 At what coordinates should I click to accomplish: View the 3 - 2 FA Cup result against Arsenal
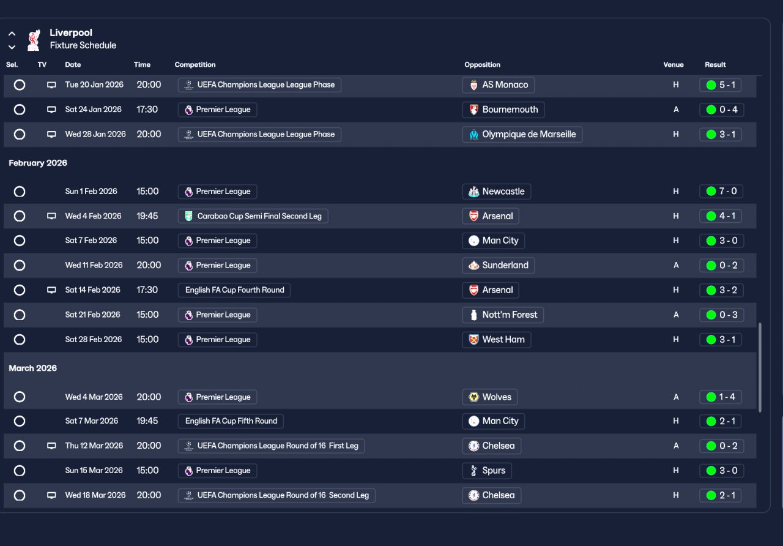pyautogui.click(x=721, y=290)
